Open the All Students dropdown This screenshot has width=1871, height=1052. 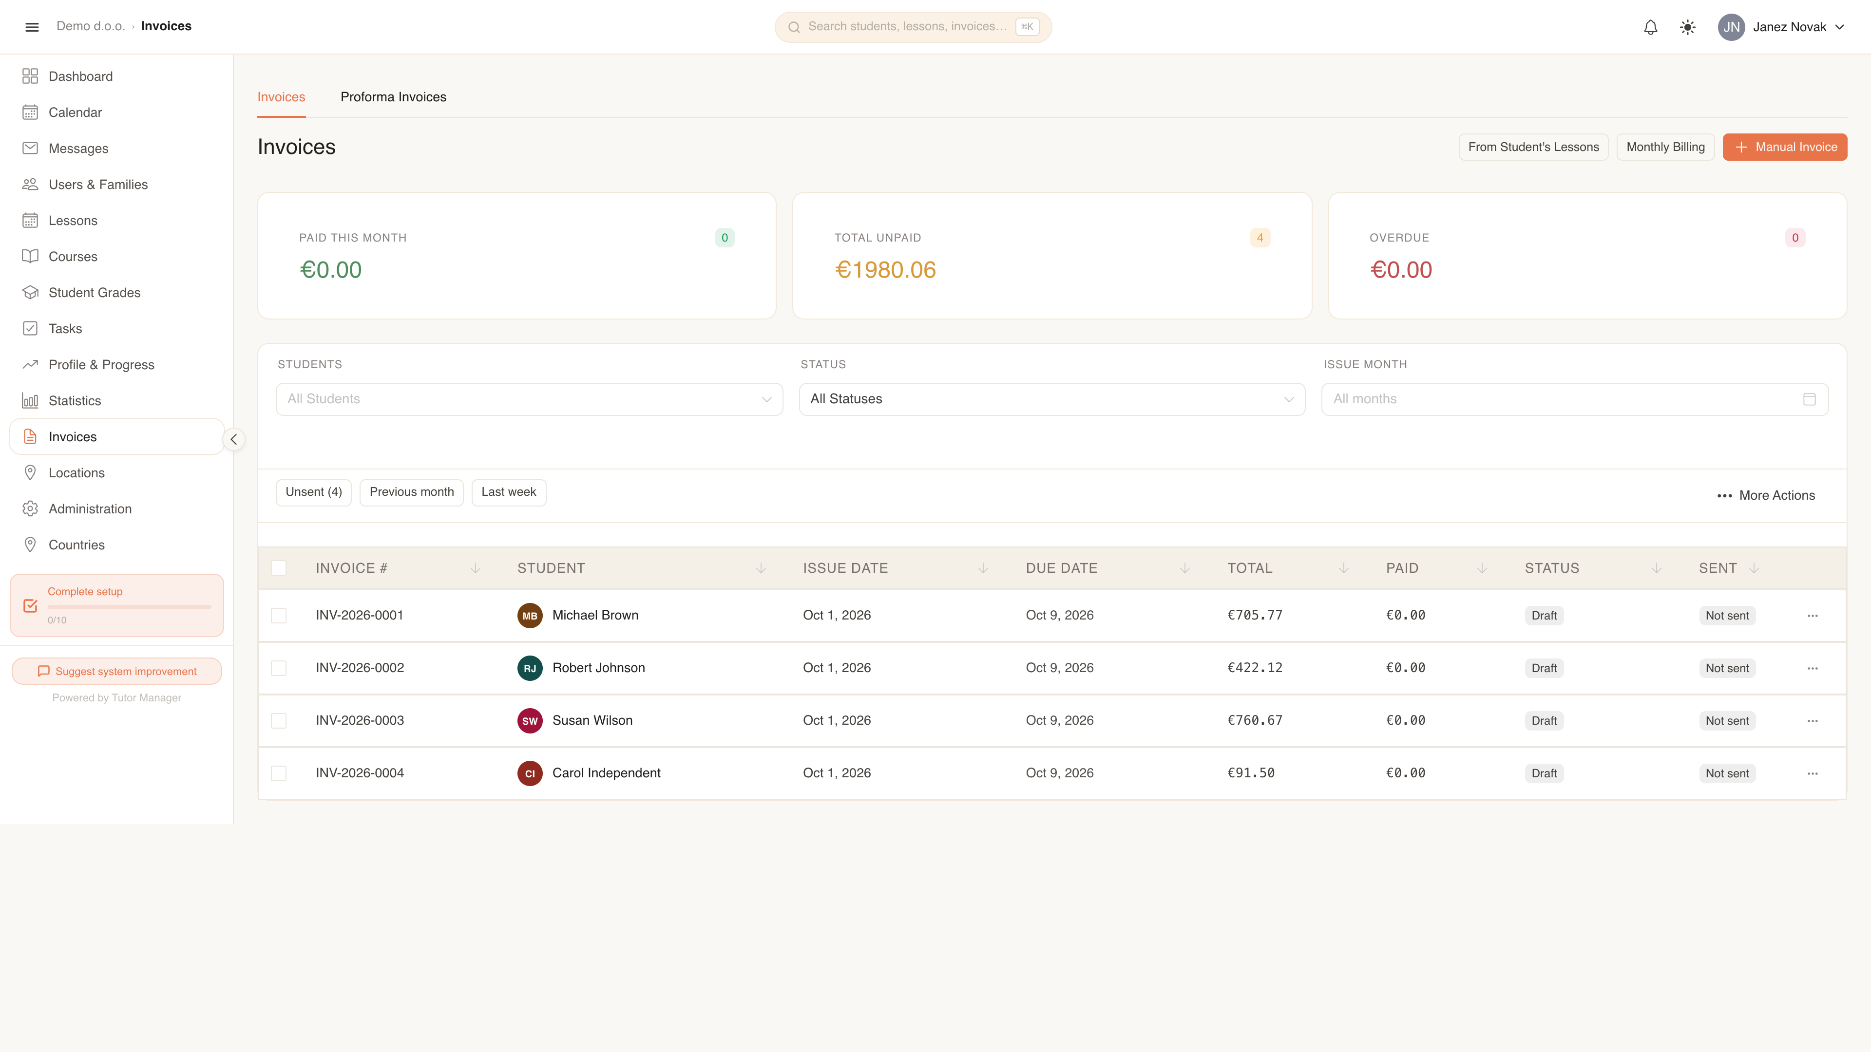[529, 399]
